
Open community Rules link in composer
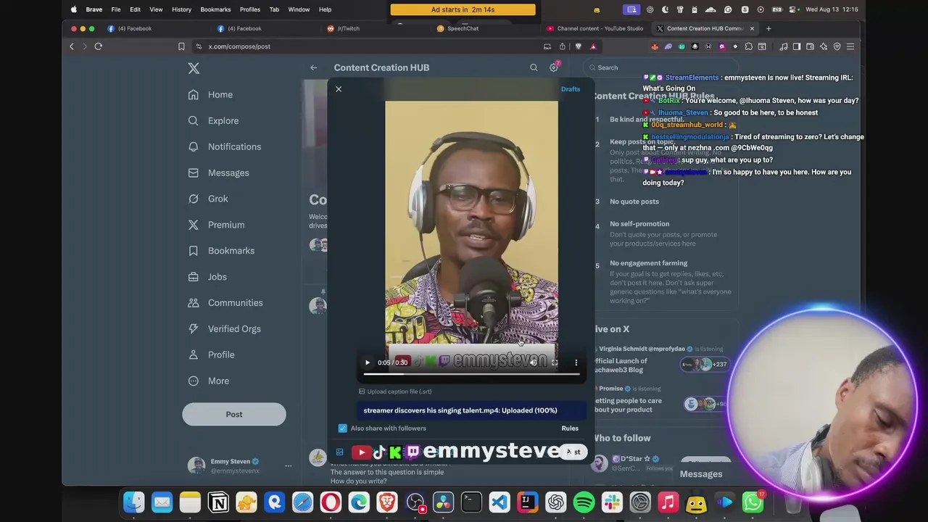coord(570,428)
